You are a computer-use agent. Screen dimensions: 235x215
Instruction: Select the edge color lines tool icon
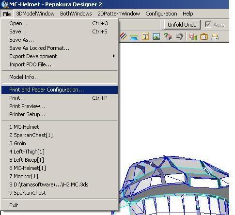click(x=124, y=36)
